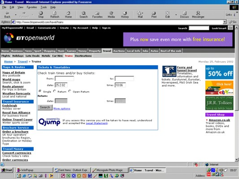Image resolution: width=239 pixels, height=179 pixels.
Task: Switch to the Money site tab
Action: click(x=82, y=51)
